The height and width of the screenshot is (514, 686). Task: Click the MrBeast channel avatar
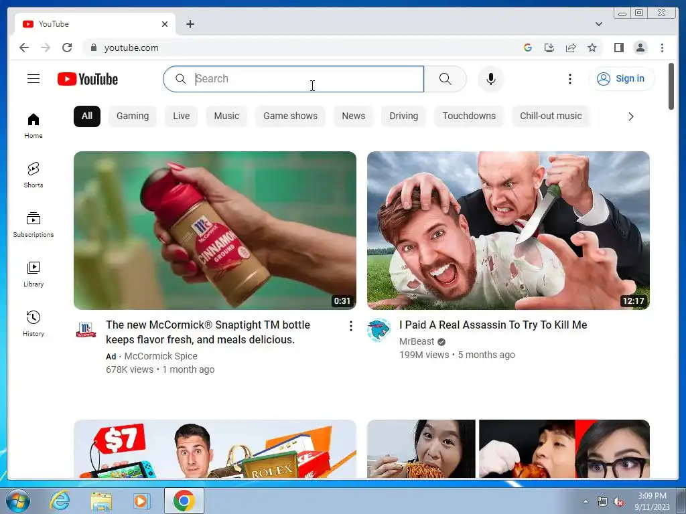379,329
